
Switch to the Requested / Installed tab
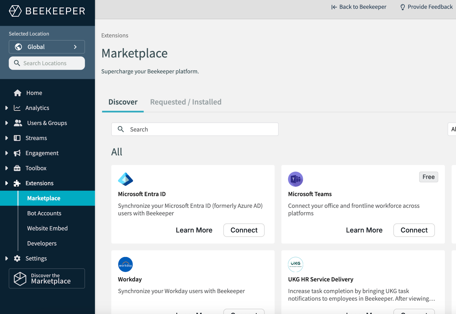click(x=186, y=102)
